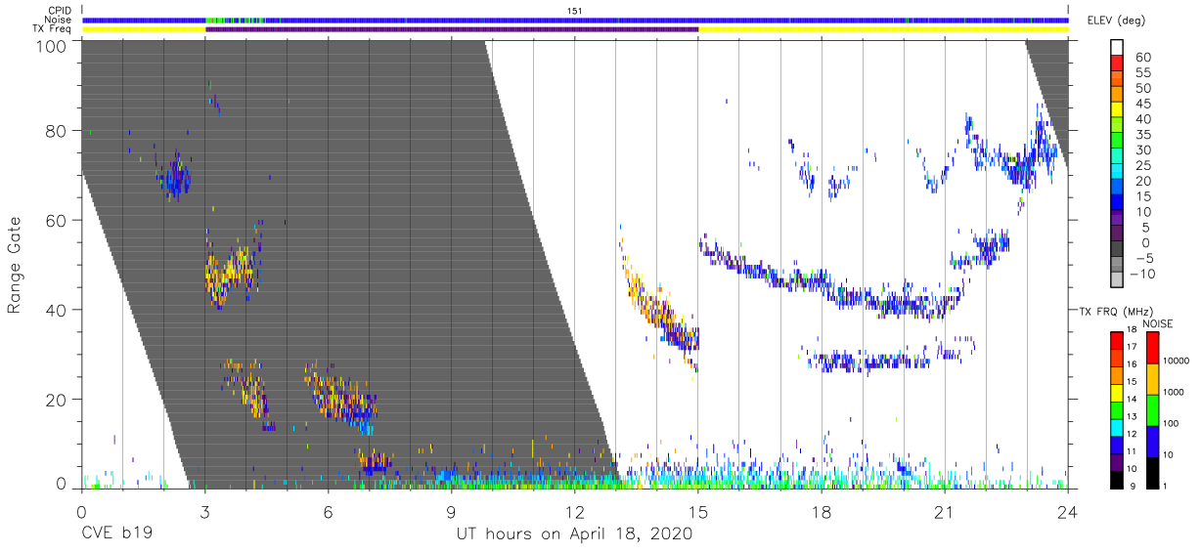Click the '20' range gate axis label
The image size is (1201, 554).
(x=55, y=400)
